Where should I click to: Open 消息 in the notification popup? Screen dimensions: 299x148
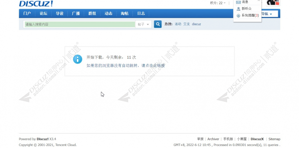tap(245, 2)
